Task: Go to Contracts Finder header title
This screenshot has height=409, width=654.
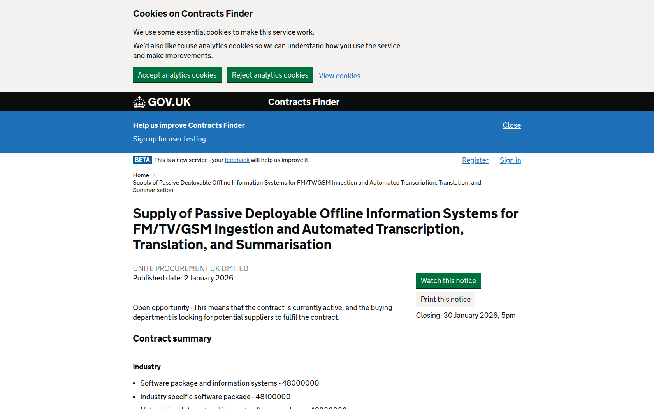Action: click(304, 102)
